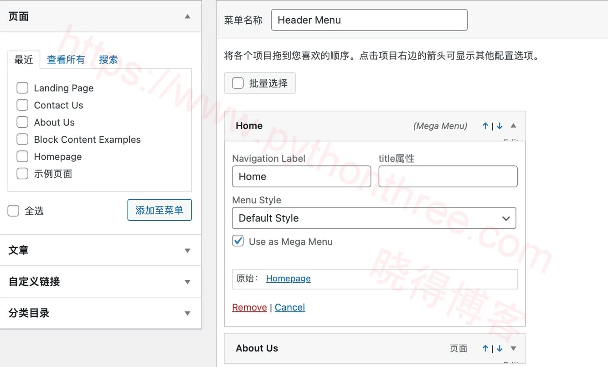Enable the 批量选择 checkbox

coord(238,83)
